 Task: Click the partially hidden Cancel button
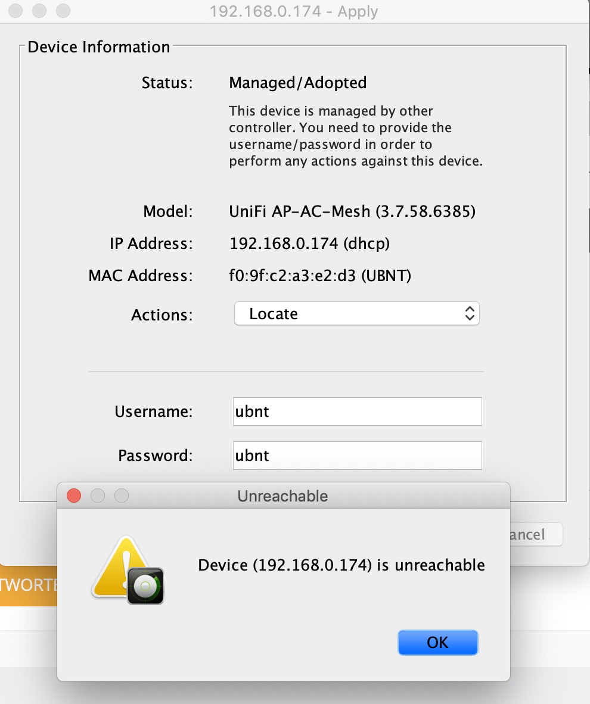[535, 534]
